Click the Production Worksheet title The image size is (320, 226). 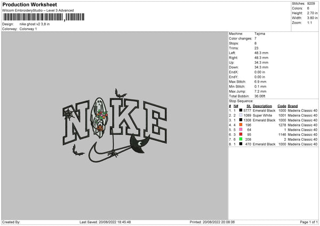[29, 4]
